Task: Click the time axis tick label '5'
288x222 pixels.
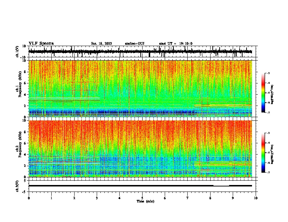Action: point(142,198)
